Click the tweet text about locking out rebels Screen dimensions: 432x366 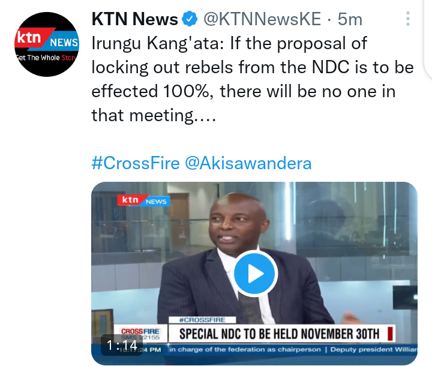253,79
